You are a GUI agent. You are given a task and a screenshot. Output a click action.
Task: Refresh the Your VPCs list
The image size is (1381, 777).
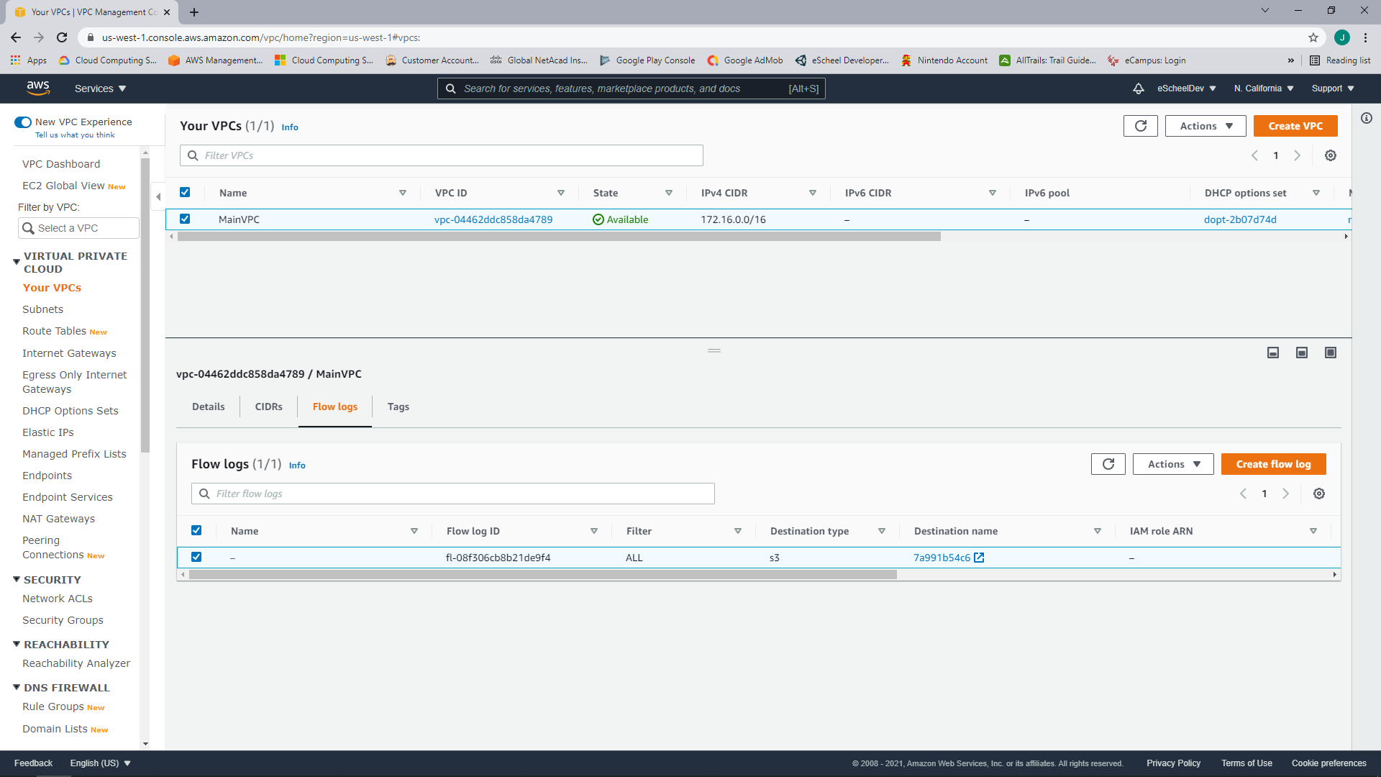coord(1140,125)
